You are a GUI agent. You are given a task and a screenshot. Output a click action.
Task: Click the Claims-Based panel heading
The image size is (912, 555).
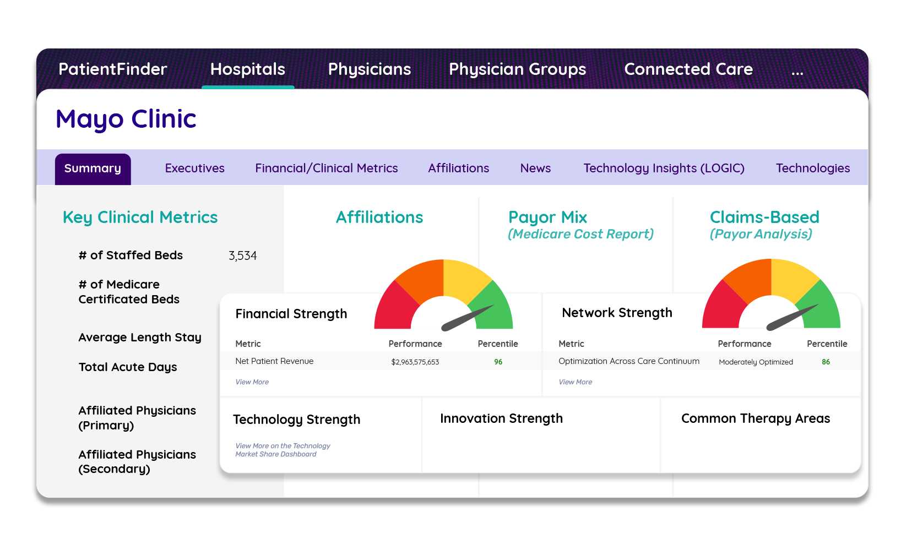pos(764,217)
